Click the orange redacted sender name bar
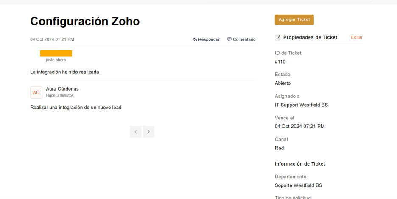397x199 pixels. point(56,53)
